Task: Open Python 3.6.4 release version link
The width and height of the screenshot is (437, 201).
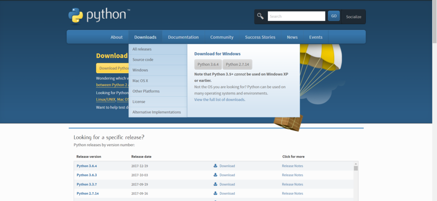Action: [x=87, y=166]
